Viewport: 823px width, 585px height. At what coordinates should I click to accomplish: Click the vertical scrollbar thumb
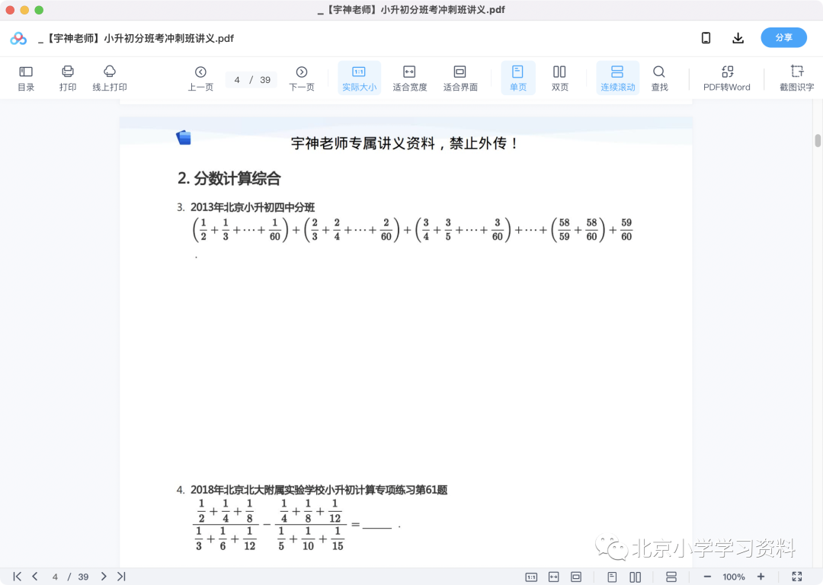click(818, 141)
